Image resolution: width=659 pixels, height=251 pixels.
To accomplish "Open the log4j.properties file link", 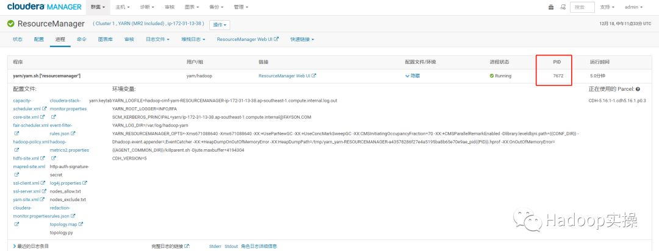I will [x=65, y=183].
